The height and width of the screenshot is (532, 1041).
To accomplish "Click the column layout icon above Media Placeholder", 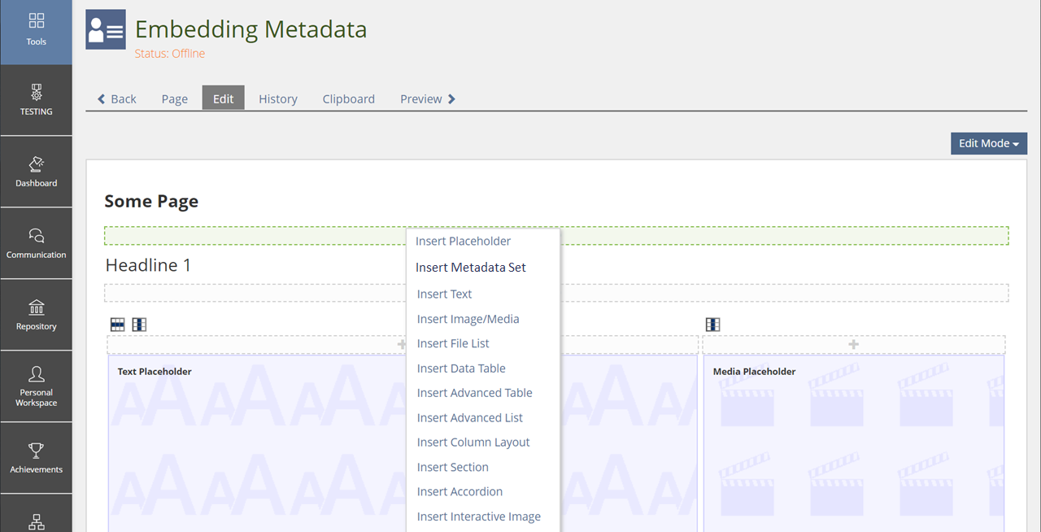I will (713, 325).
